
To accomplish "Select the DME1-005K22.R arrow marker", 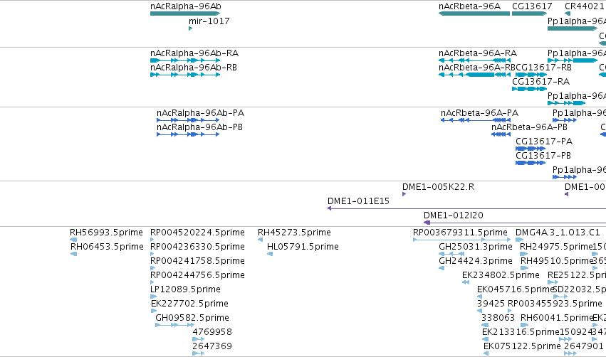I will click(404, 194).
